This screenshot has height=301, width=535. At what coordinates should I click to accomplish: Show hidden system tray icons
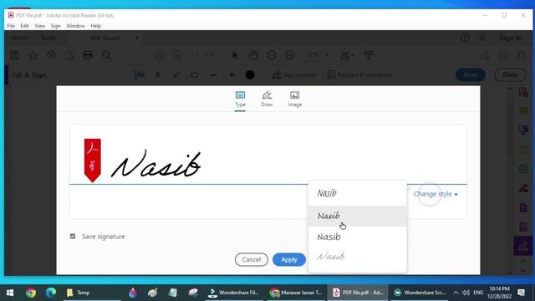[456, 293]
